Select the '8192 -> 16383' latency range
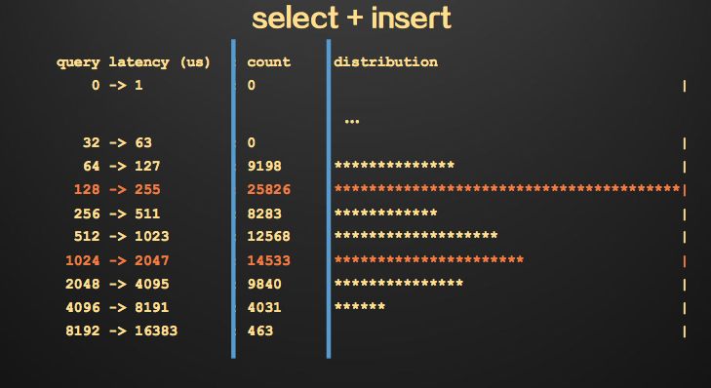This screenshot has width=711, height=388. 122,330
